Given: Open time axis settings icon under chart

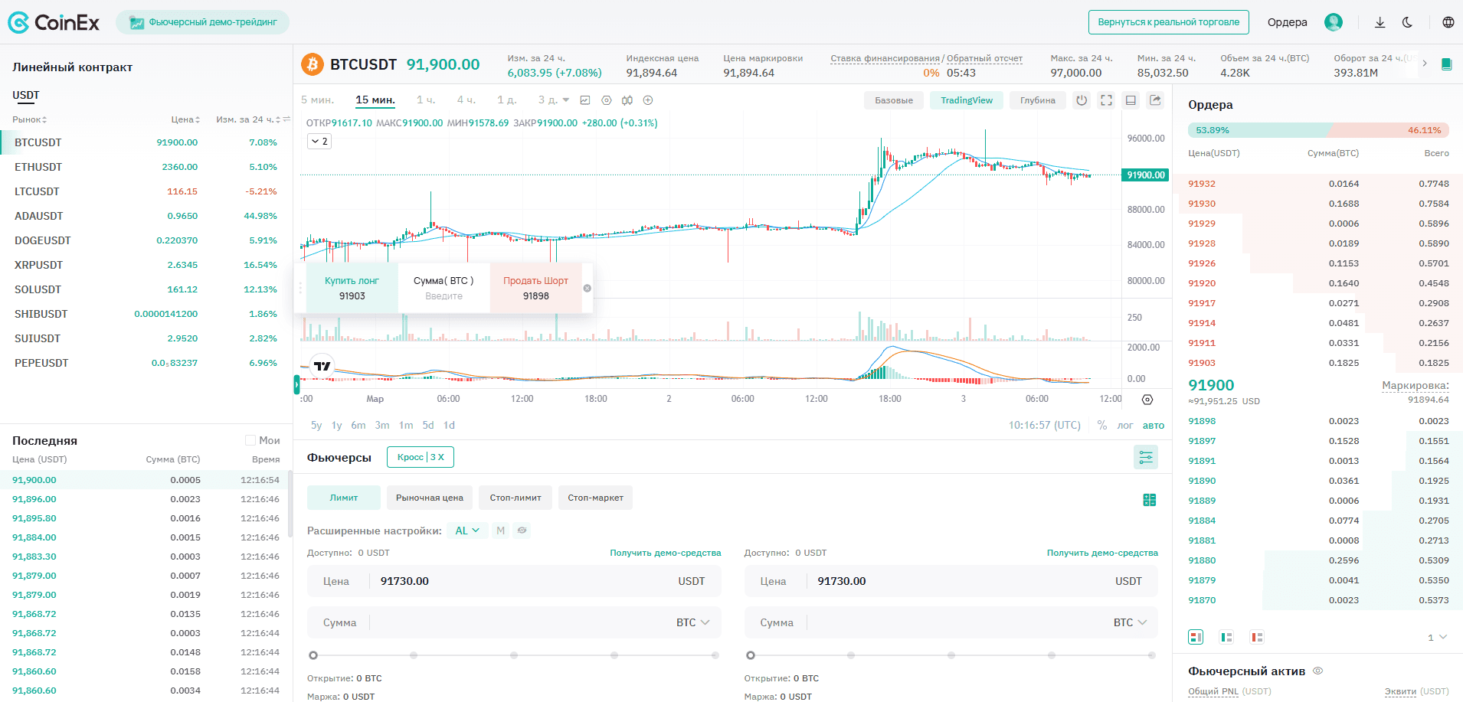Looking at the screenshot, I should pyautogui.click(x=1147, y=400).
